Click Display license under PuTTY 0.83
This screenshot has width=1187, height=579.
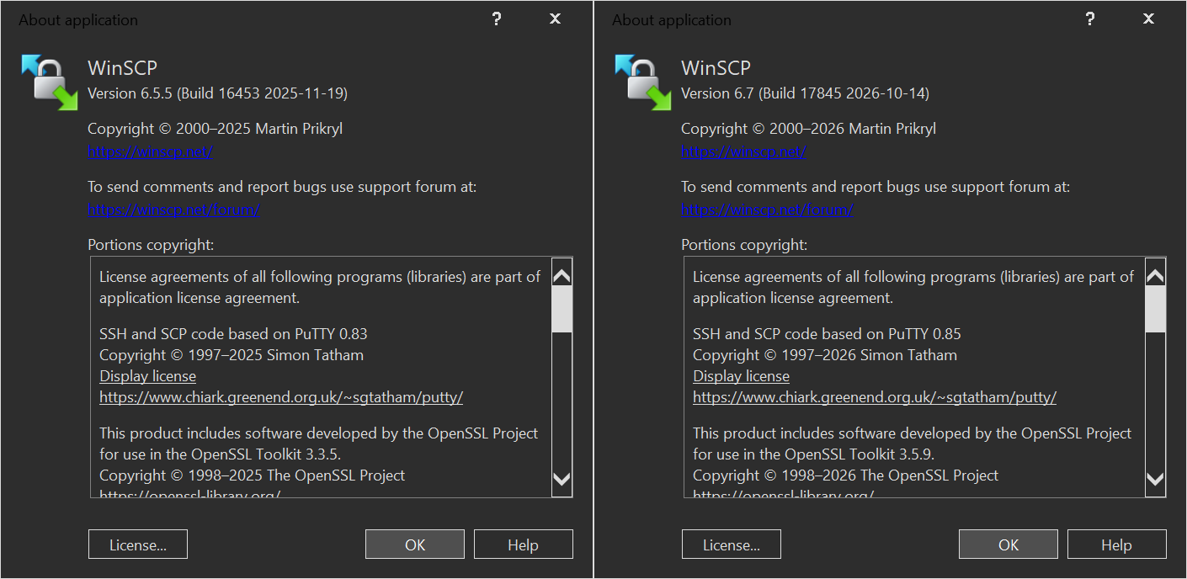click(148, 376)
